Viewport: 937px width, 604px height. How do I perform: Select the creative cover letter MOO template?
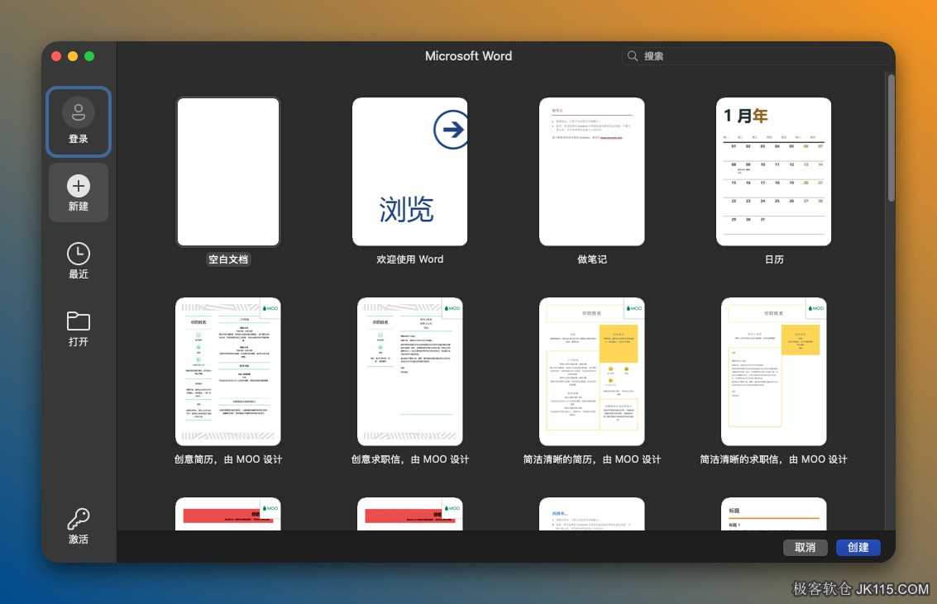[x=410, y=371]
